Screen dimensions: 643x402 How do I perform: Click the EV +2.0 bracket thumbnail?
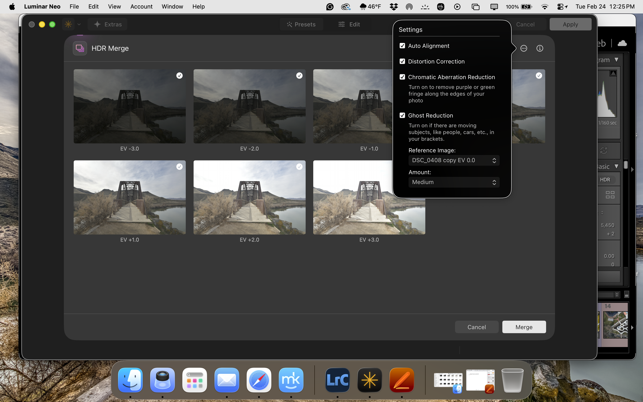click(249, 197)
